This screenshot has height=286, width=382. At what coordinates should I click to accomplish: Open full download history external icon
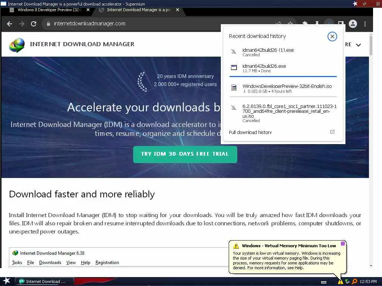click(332, 132)
